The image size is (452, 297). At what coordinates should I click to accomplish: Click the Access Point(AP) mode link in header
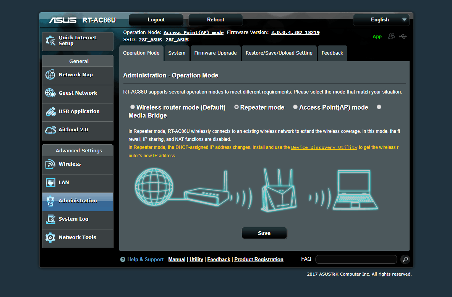pyautogui.click(x=193, y=32)
